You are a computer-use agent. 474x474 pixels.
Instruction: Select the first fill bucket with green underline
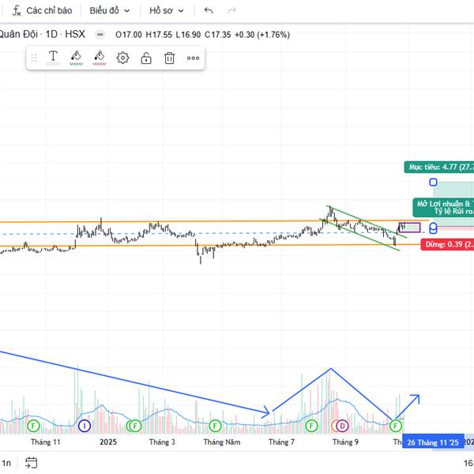[x=76, y=58]
